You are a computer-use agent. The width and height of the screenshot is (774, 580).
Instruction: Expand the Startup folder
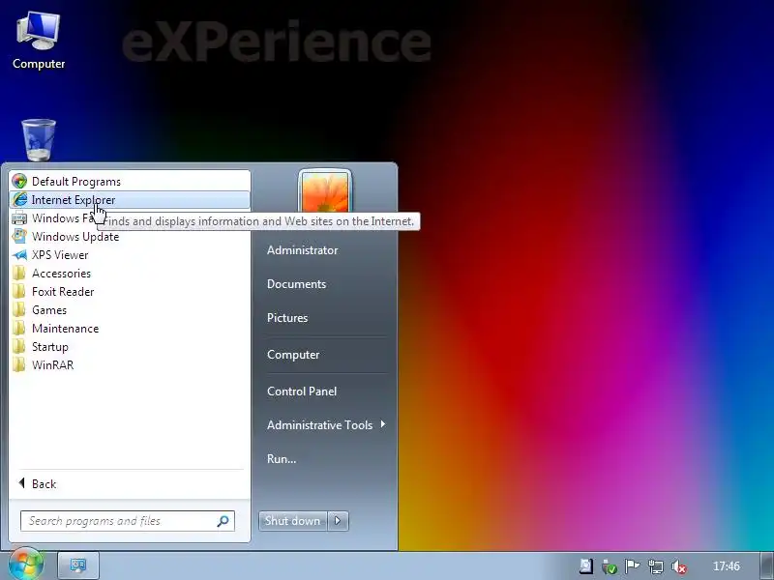(130, 347)
